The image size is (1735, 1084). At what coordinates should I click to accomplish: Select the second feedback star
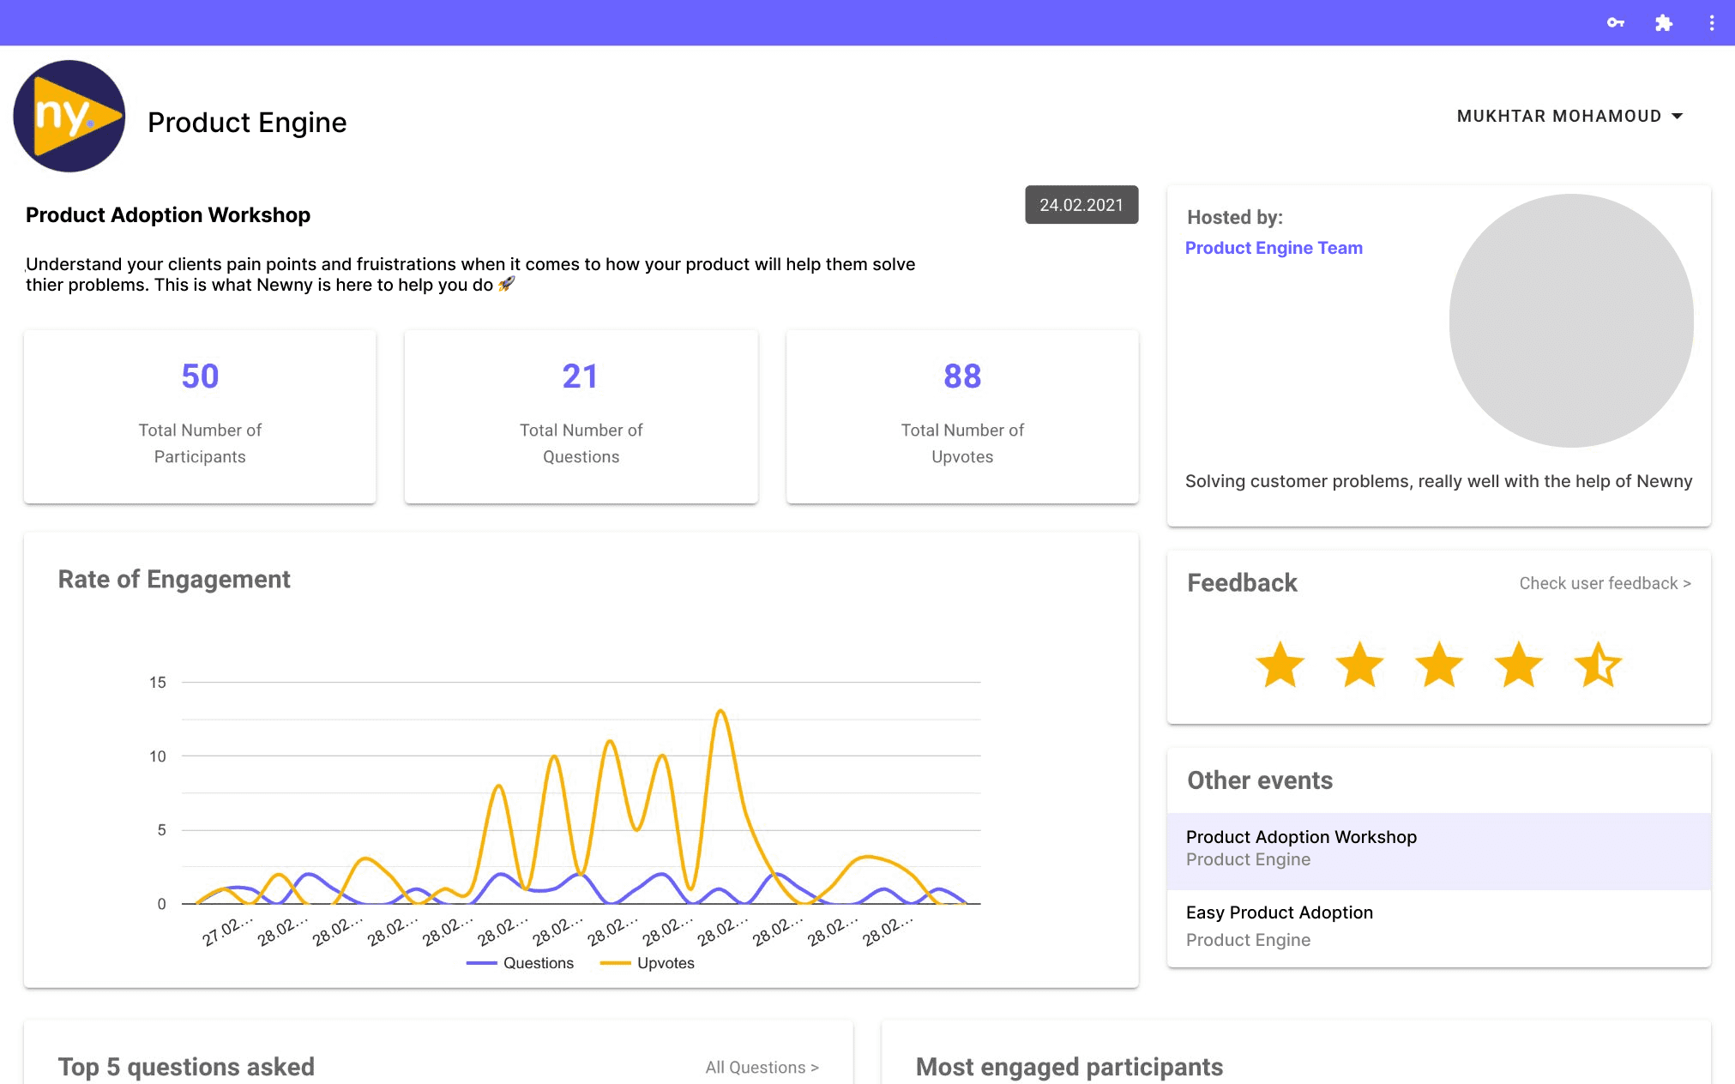(x=1359, y=665)
